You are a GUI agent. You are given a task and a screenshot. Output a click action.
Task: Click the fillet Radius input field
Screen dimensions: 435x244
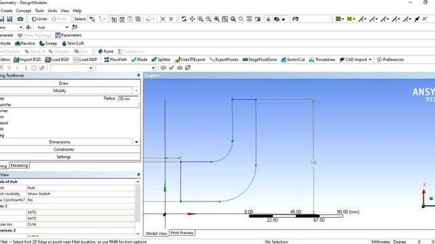(128, 98)
